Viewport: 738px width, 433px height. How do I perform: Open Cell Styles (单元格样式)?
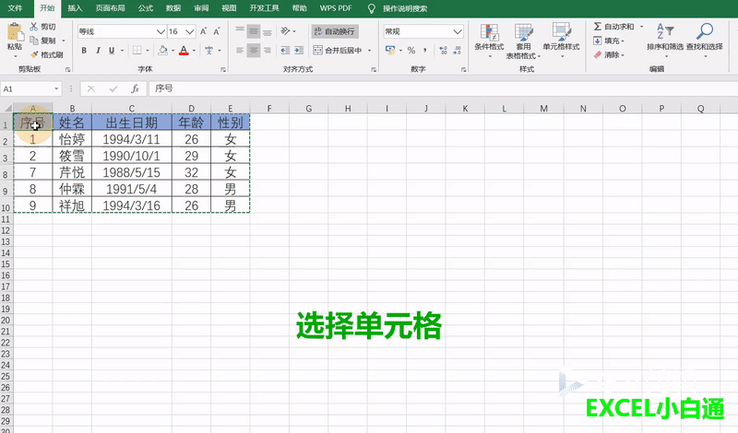tap(561, 41)
